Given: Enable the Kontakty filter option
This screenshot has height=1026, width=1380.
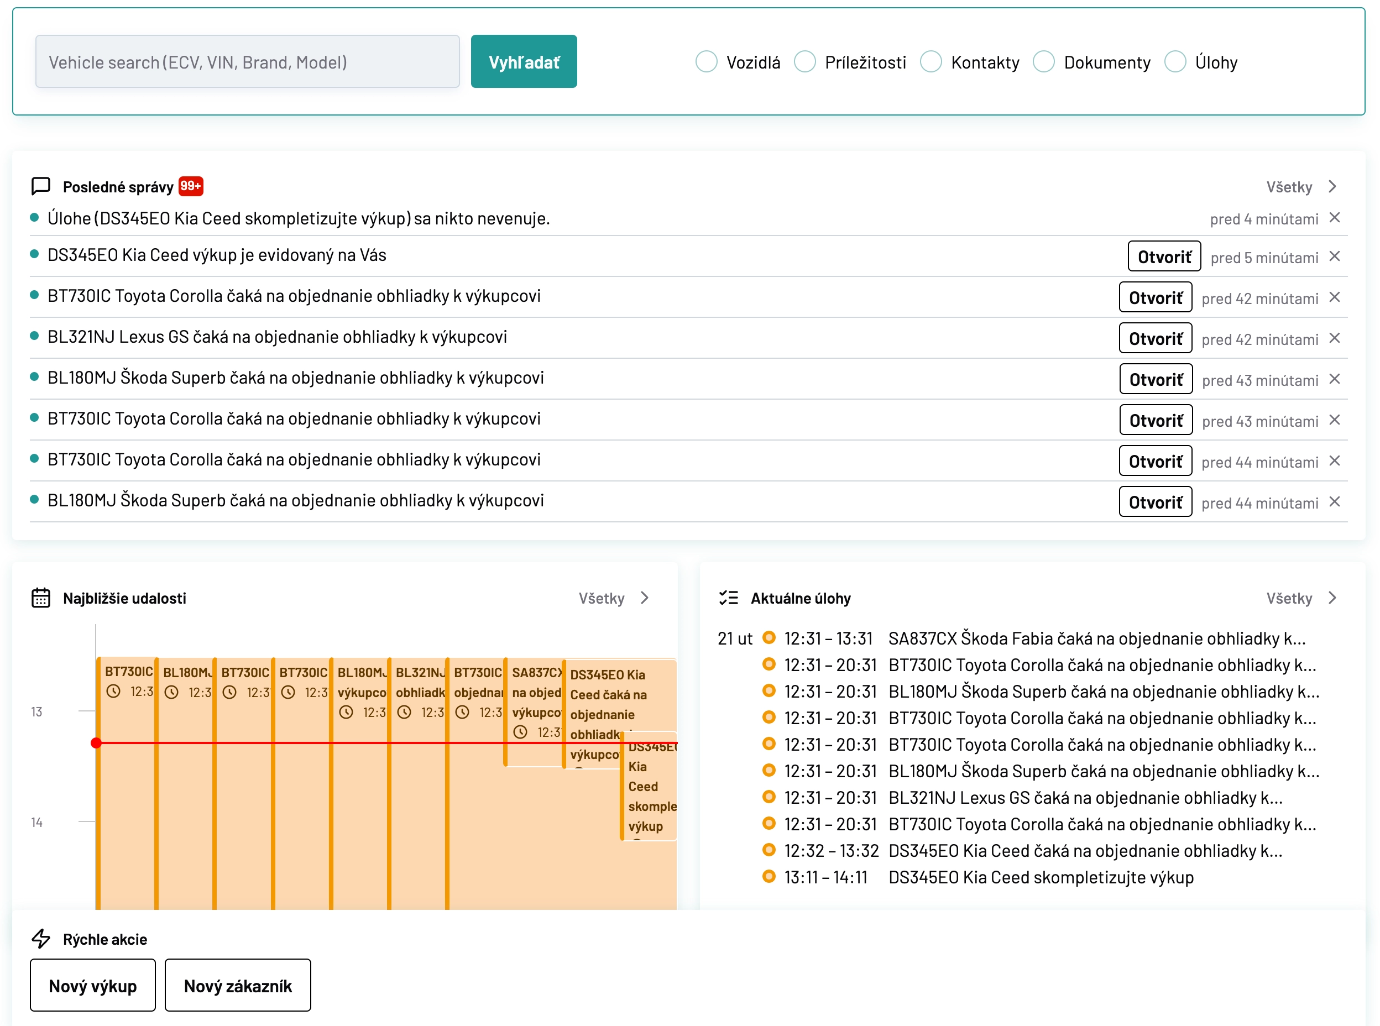Looking at the screenshot, I should coord(931,61).
